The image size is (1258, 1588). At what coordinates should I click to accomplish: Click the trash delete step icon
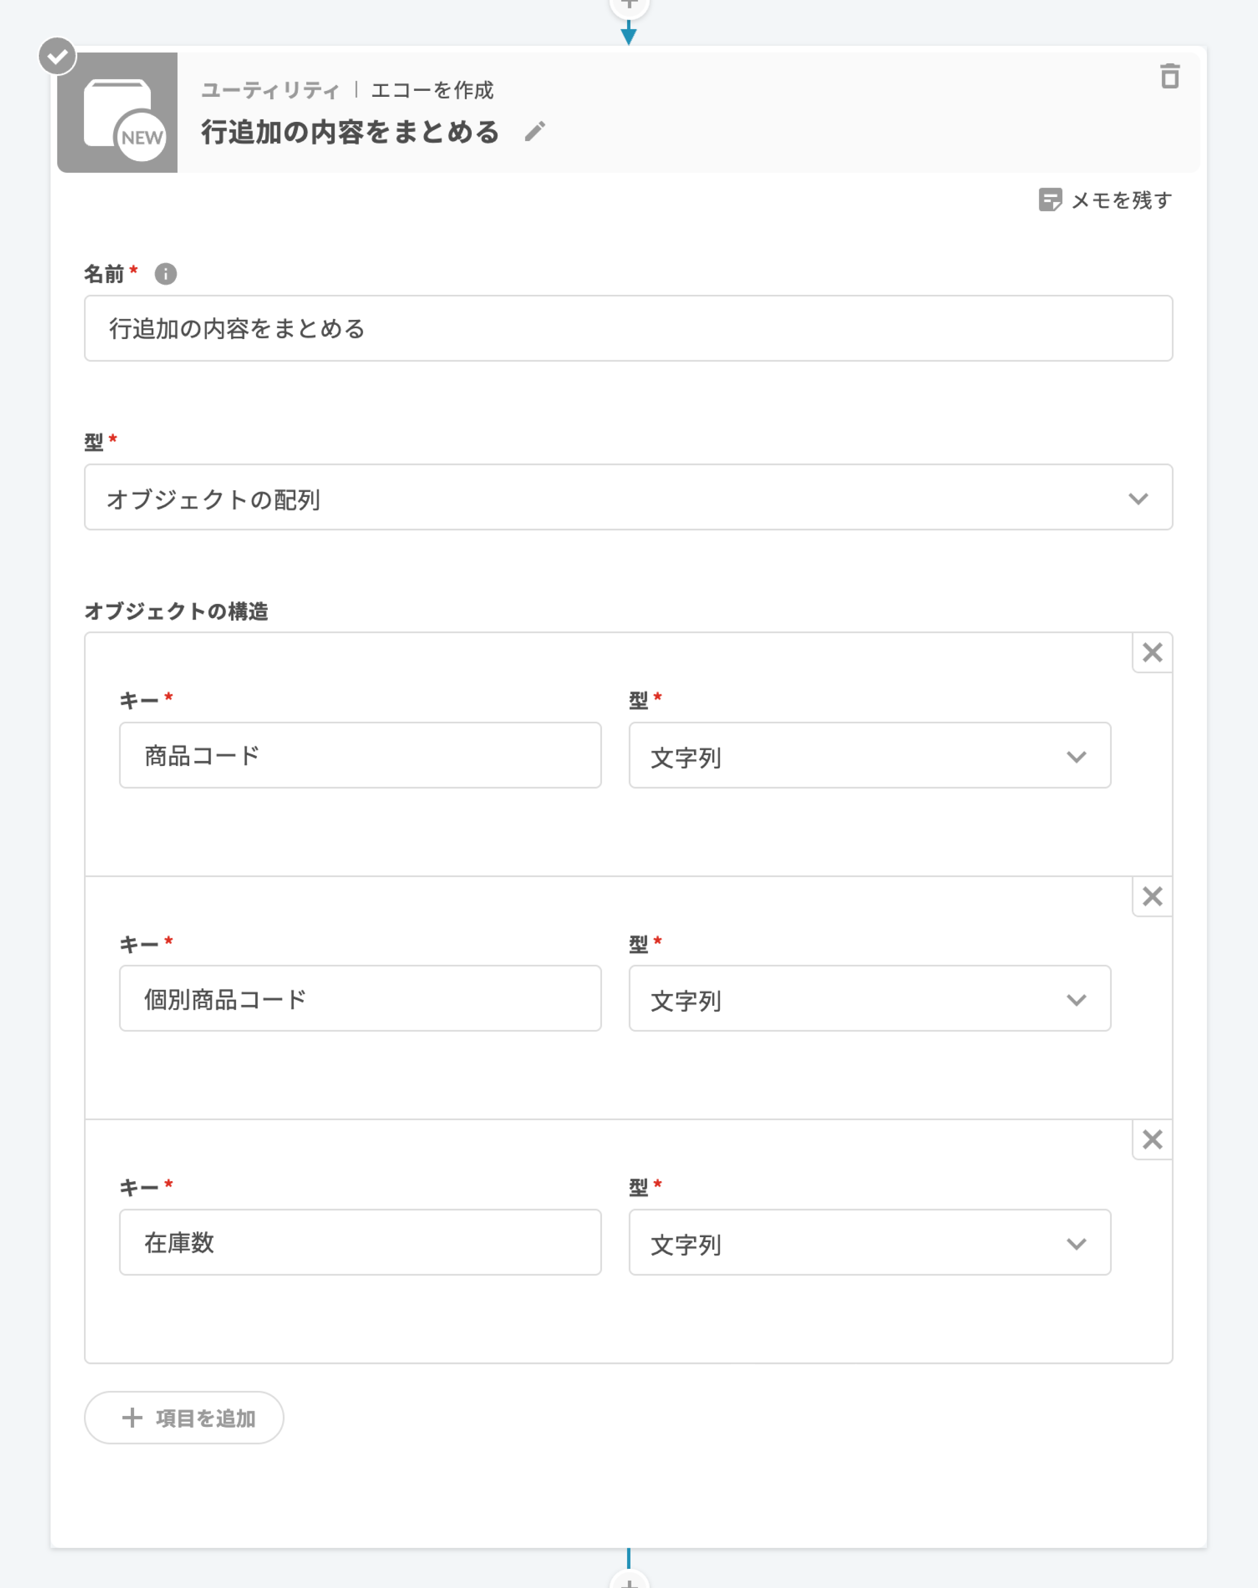point(1169,77)
